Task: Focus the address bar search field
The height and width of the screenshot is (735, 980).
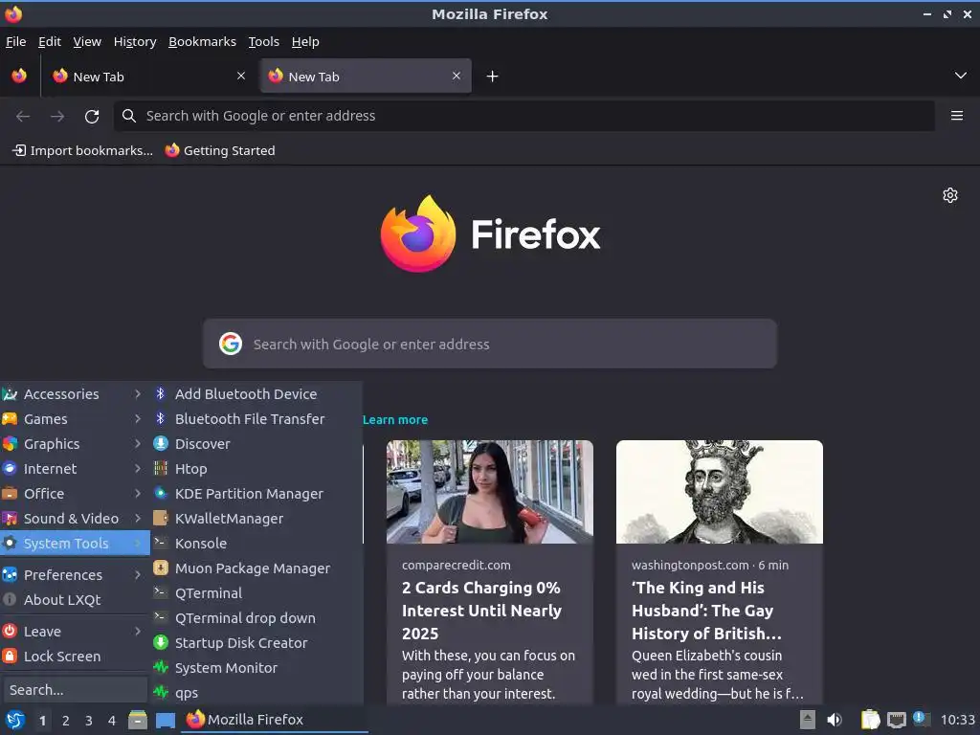Action: tap(523, 116)
